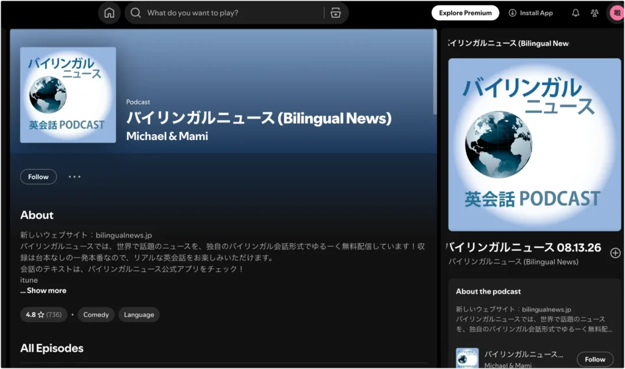
Task: Click Explore Premium button
Action: pos(465,13)
